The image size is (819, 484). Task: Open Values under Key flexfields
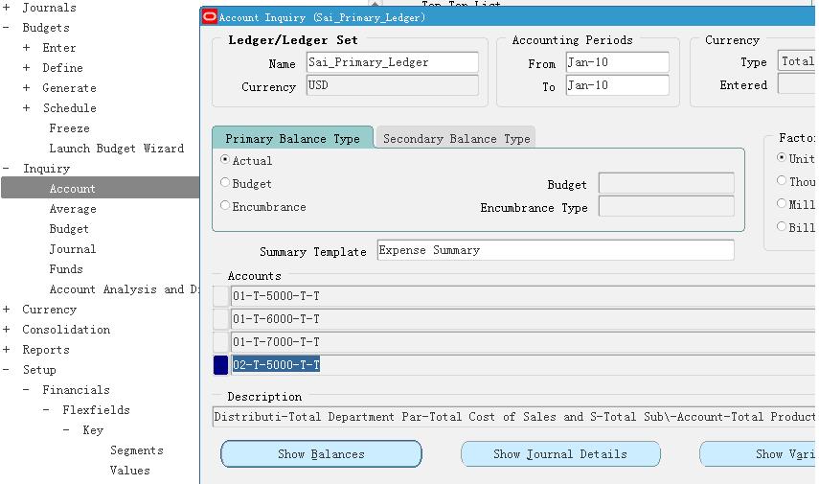[x=130, y=470]
